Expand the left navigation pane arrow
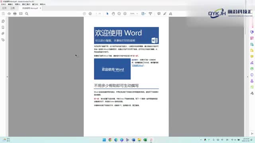 (7, 77)
